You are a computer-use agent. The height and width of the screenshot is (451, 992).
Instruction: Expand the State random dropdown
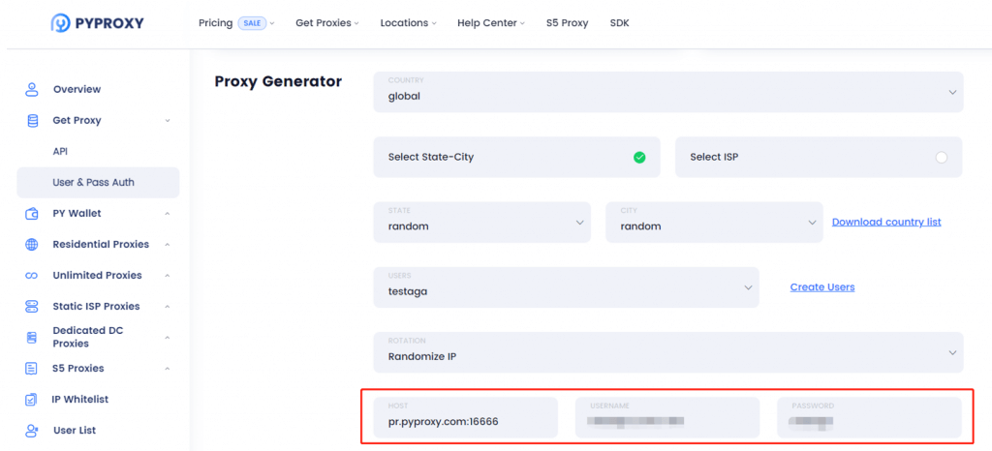coord(482,222)
